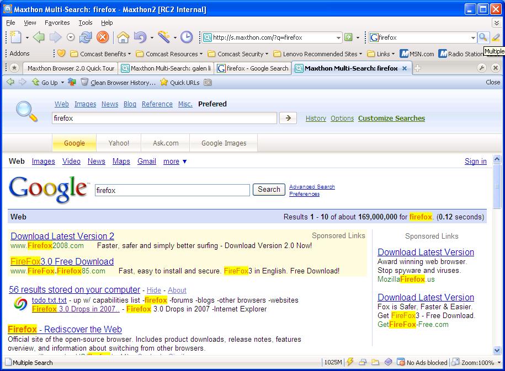Click the stacked windows icon in status bar
Screen dimensions: 505x371
coord(363,362)
